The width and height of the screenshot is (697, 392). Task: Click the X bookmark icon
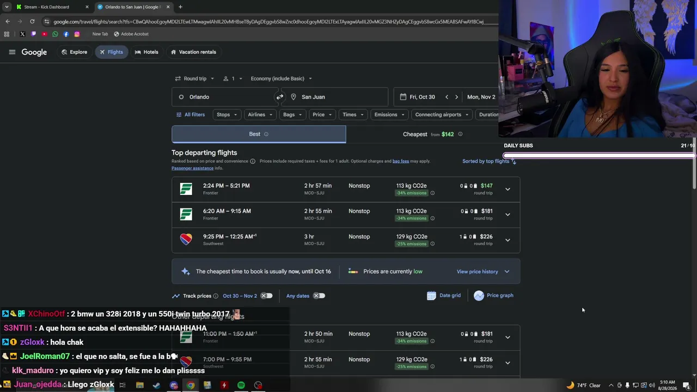tap(22, 34)
